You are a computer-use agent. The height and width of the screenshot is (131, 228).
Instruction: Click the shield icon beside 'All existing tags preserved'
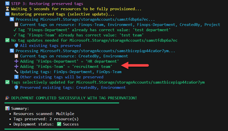coord(16,45)
